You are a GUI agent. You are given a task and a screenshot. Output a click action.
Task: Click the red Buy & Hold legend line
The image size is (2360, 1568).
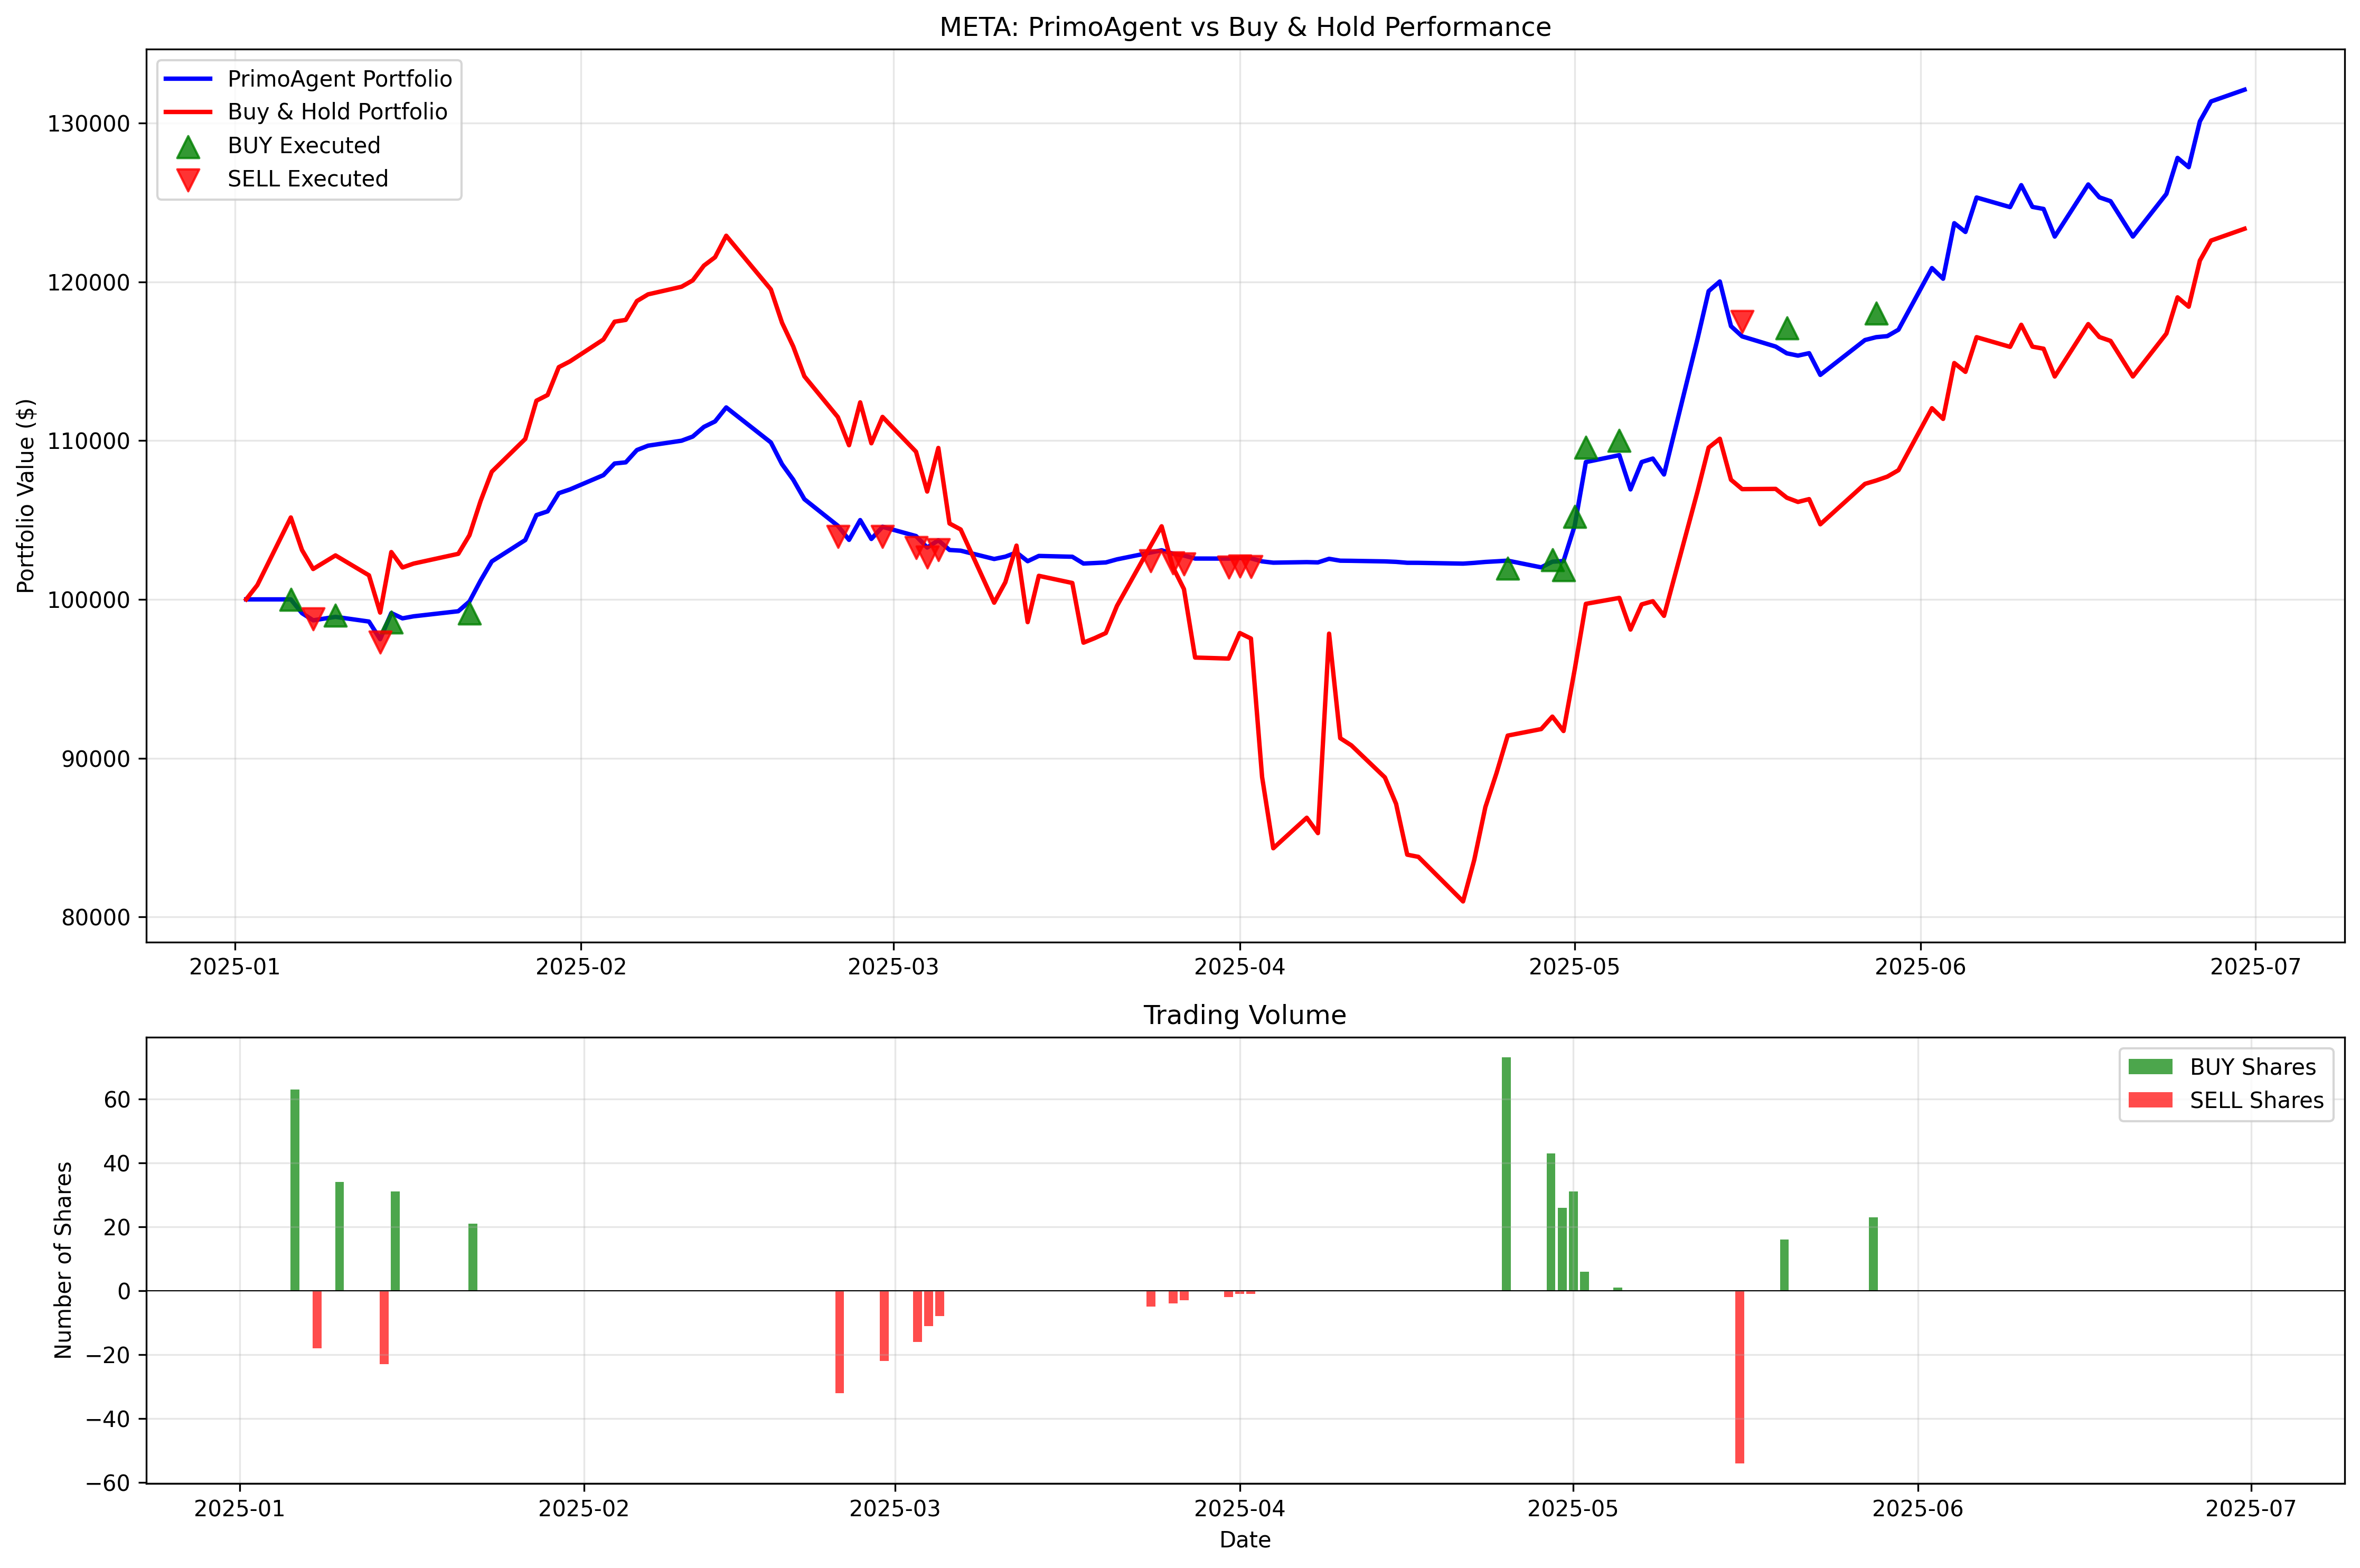[188, 112]
